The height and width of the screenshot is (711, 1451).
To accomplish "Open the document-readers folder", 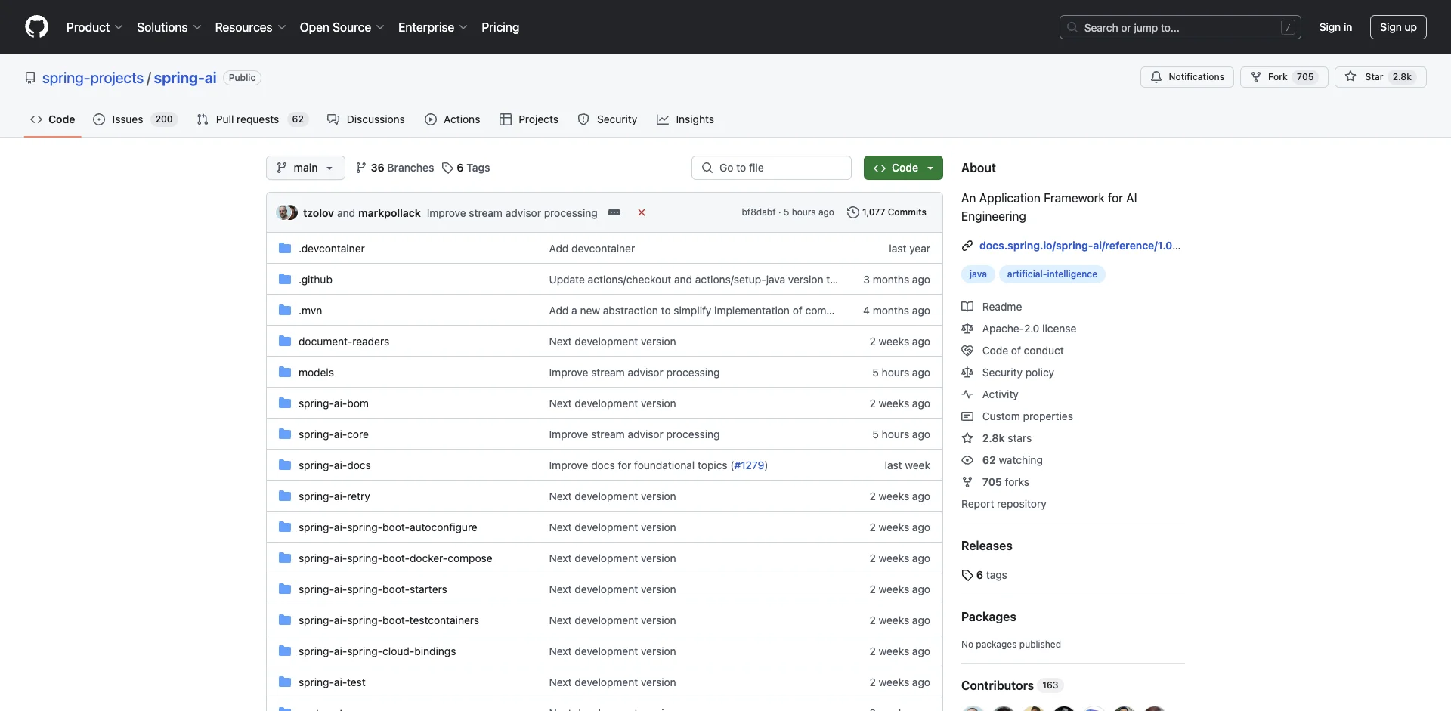I will click(x=344, y=342).
